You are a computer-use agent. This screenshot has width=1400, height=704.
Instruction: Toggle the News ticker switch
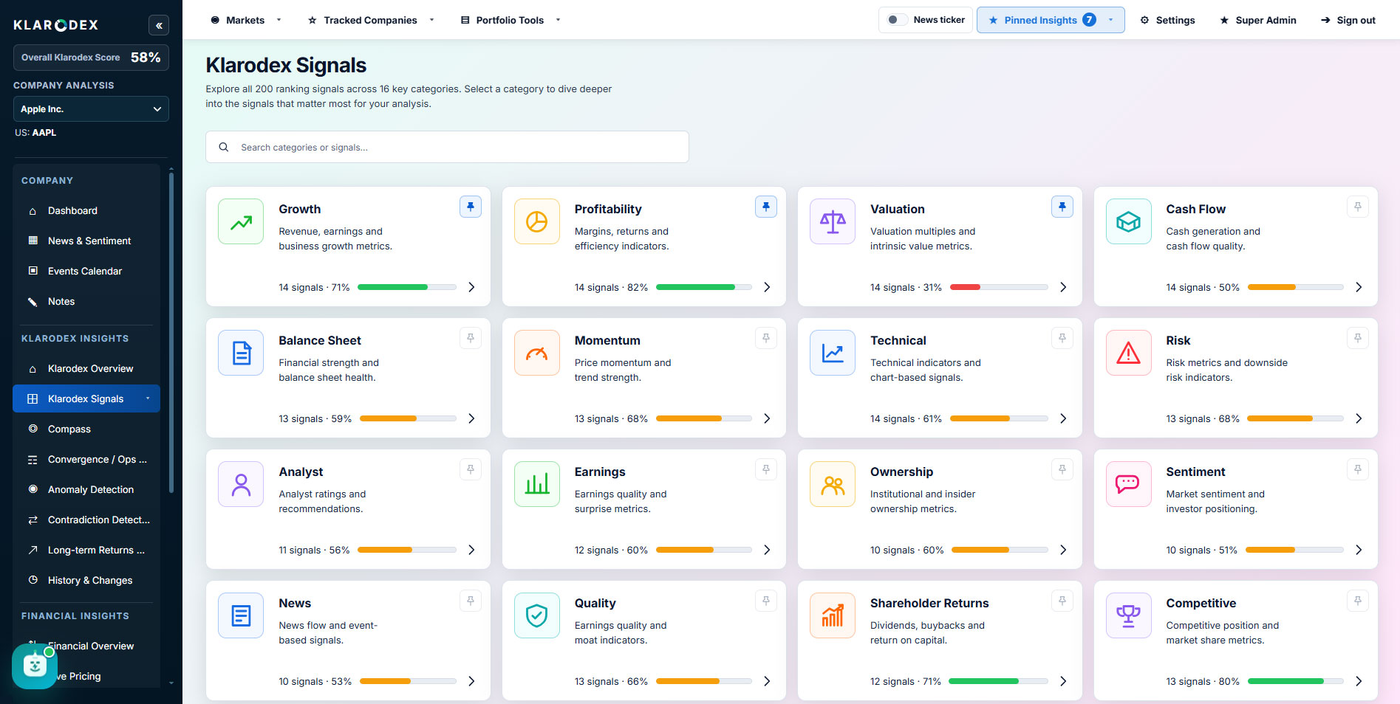pyautogui.click(x=897, y=20)
